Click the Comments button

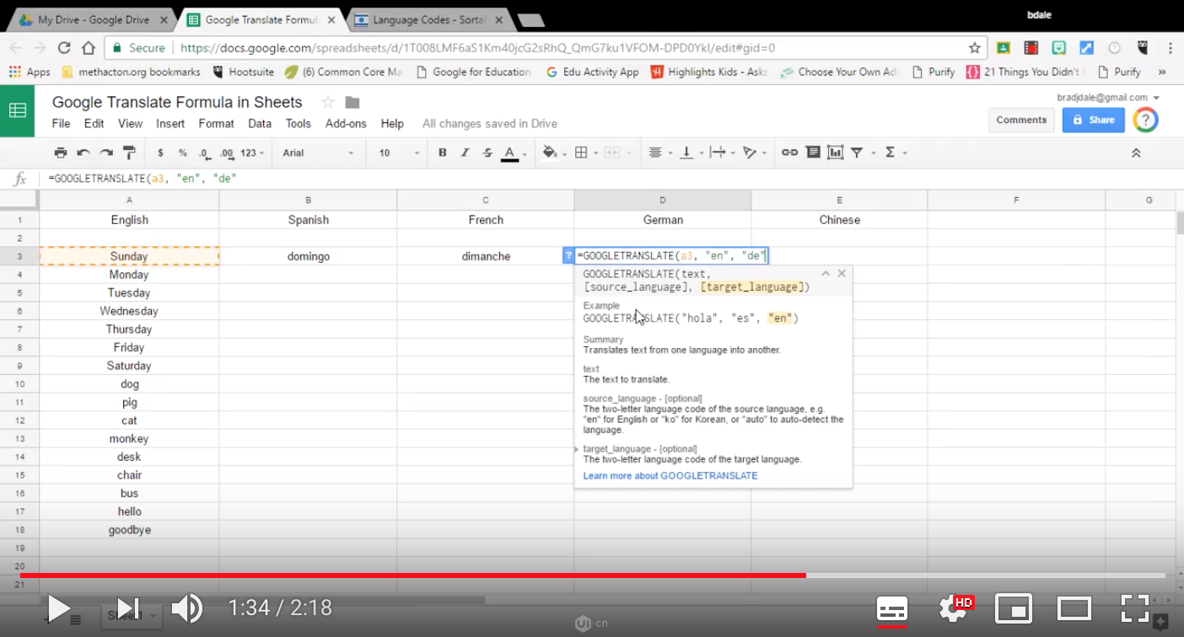click(x=1021, y=120)
